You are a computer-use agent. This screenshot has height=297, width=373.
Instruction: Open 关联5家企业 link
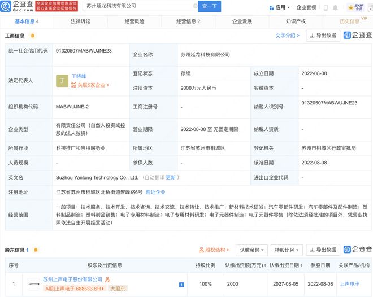tap(90, 85)
